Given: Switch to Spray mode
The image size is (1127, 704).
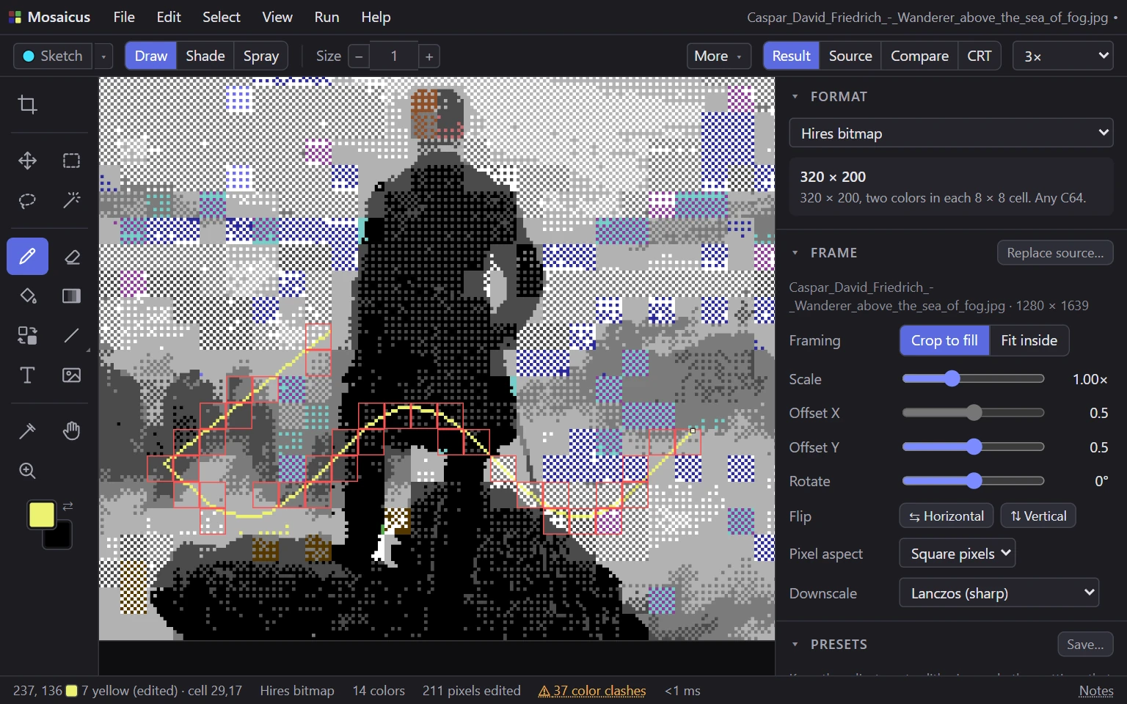Looking at the screenshot, I should 261,56.
